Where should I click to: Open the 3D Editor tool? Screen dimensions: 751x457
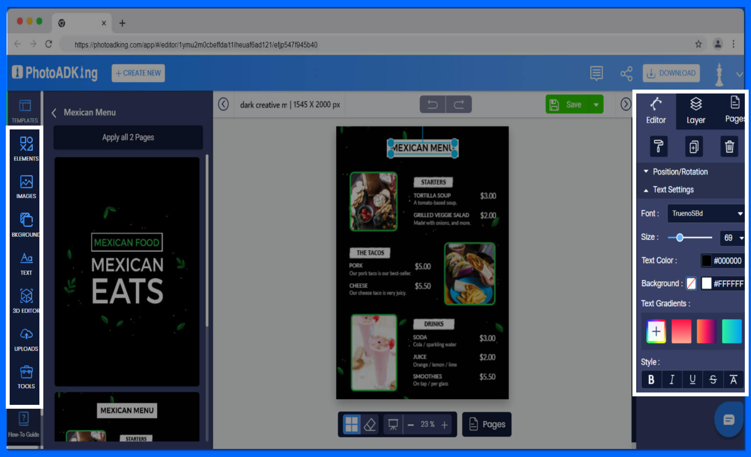click(x=26, y=301)
